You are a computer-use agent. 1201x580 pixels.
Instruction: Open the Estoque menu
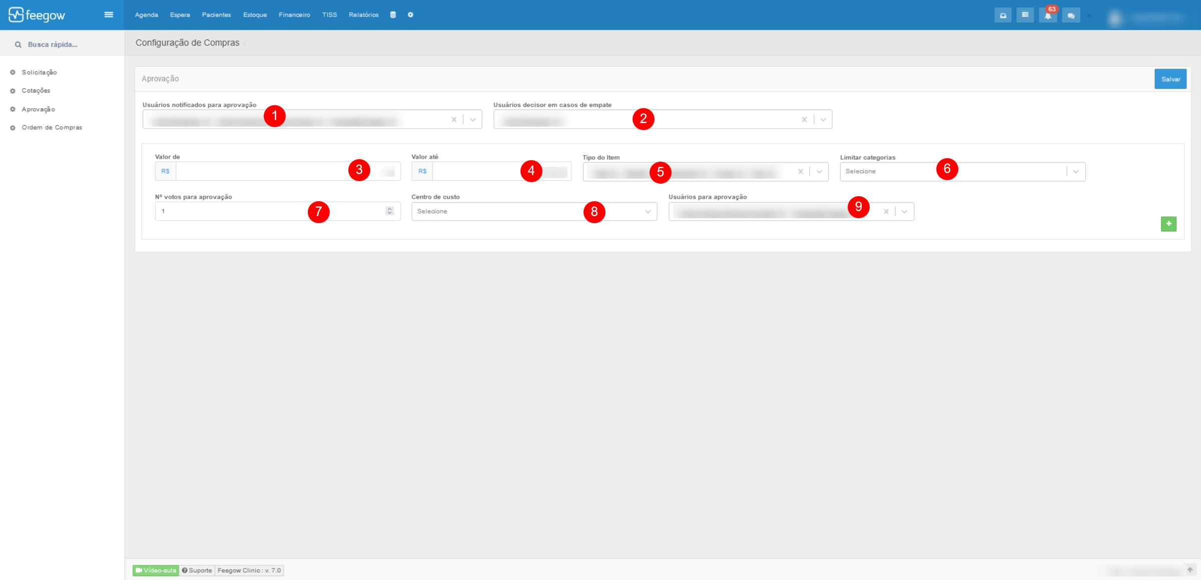click(x=255, y=15)
